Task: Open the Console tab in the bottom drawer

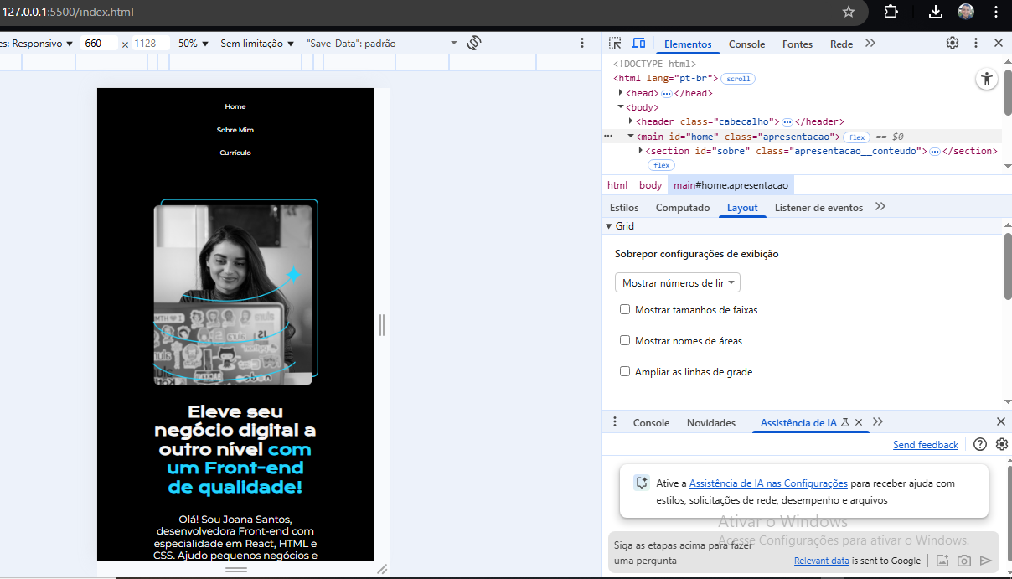Action: [651, 423]
